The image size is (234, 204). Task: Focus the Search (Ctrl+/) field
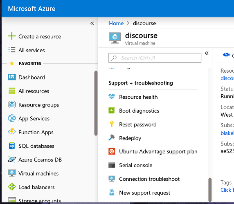pyautogui.click(x=155, y=58)
